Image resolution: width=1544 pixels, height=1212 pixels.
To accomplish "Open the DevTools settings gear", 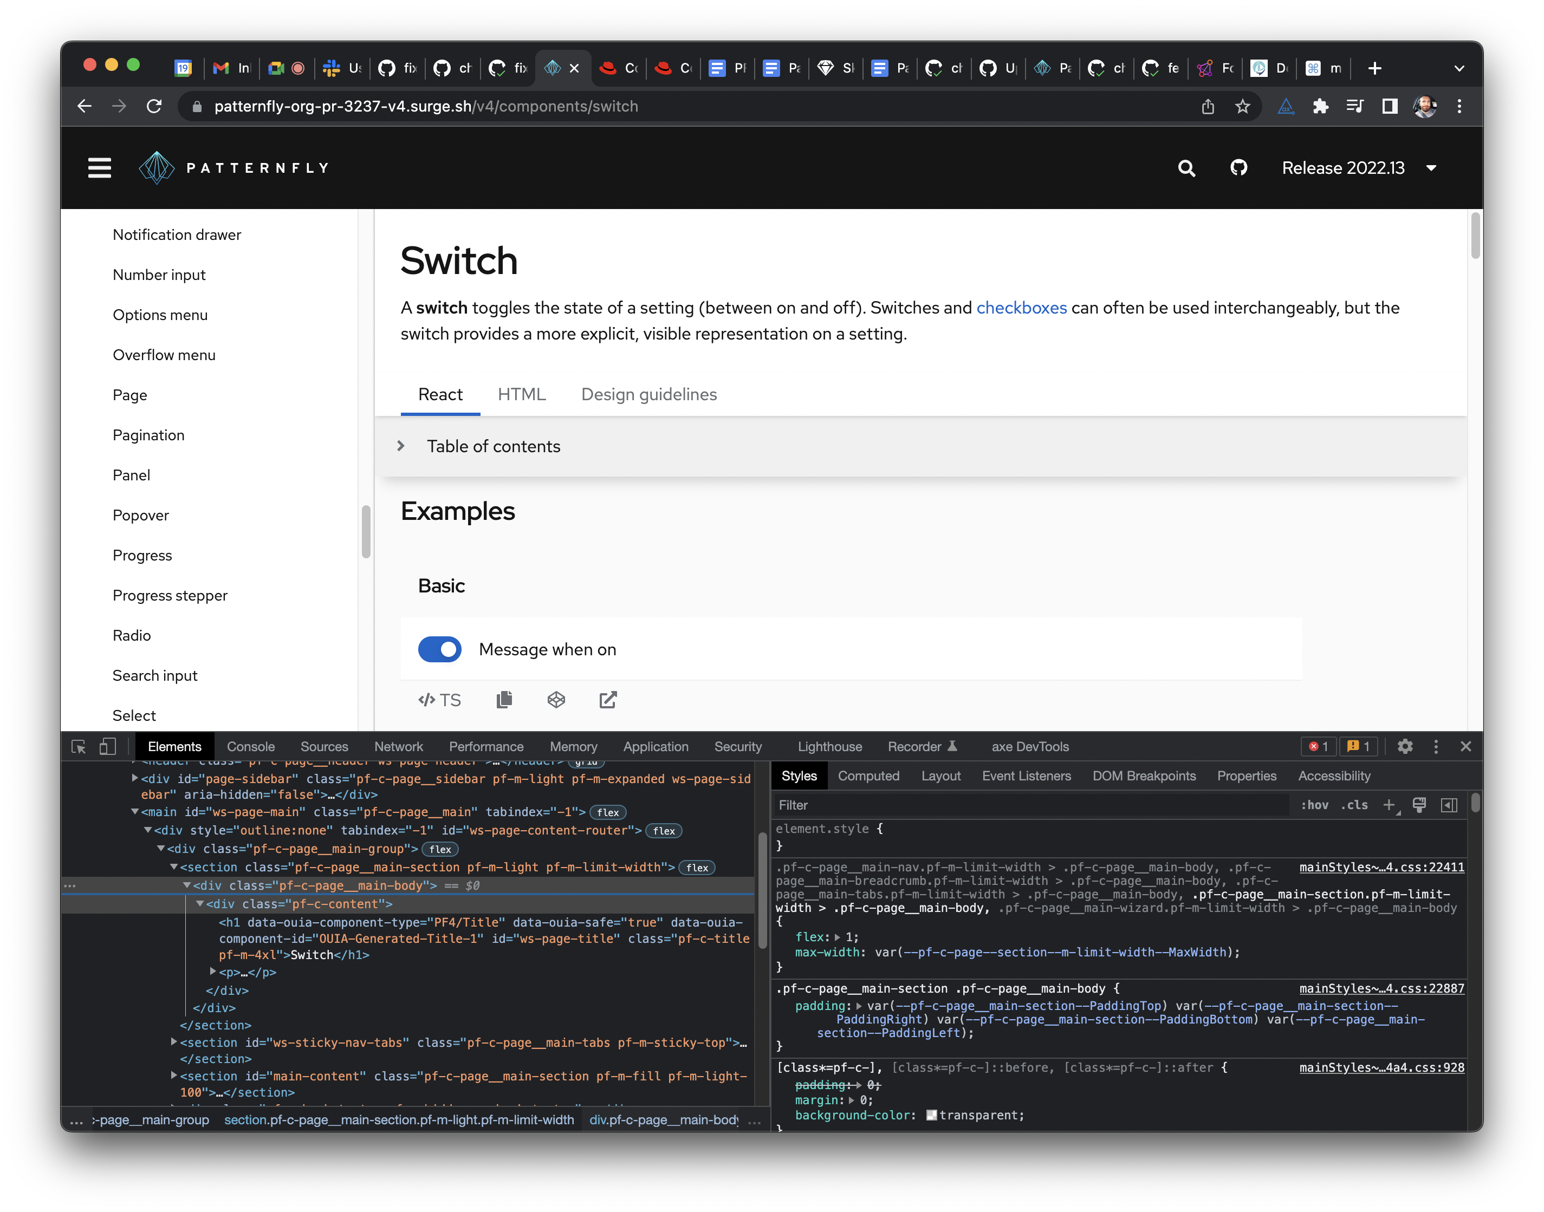I will click(x=1405, y=746).
